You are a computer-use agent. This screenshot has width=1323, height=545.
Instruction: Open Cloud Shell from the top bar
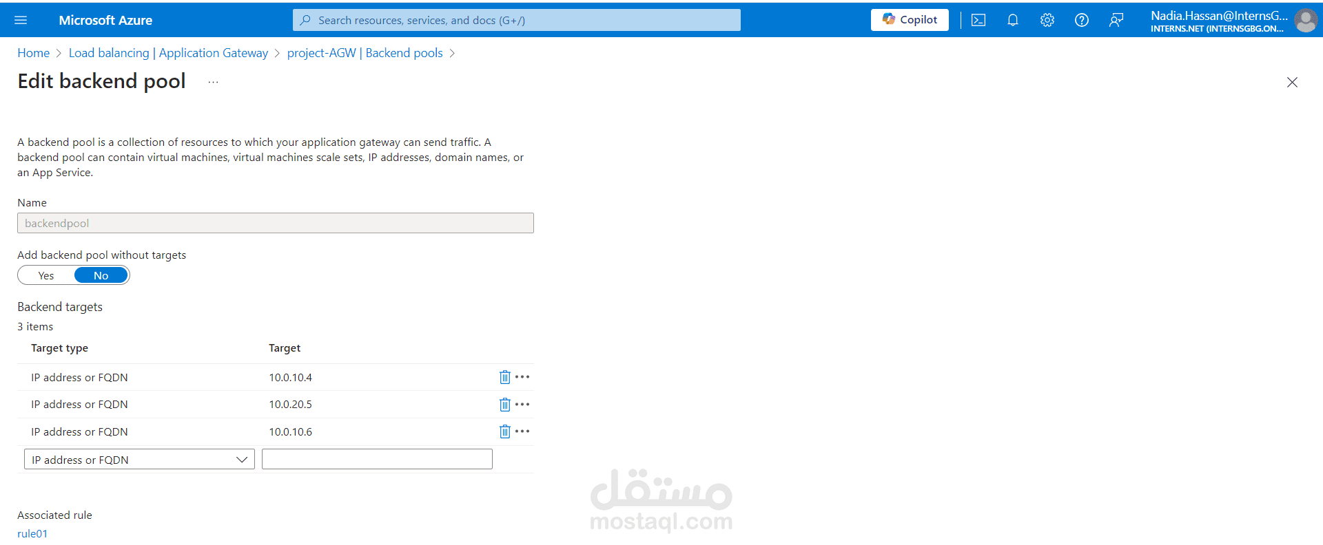tap(978, 20)
